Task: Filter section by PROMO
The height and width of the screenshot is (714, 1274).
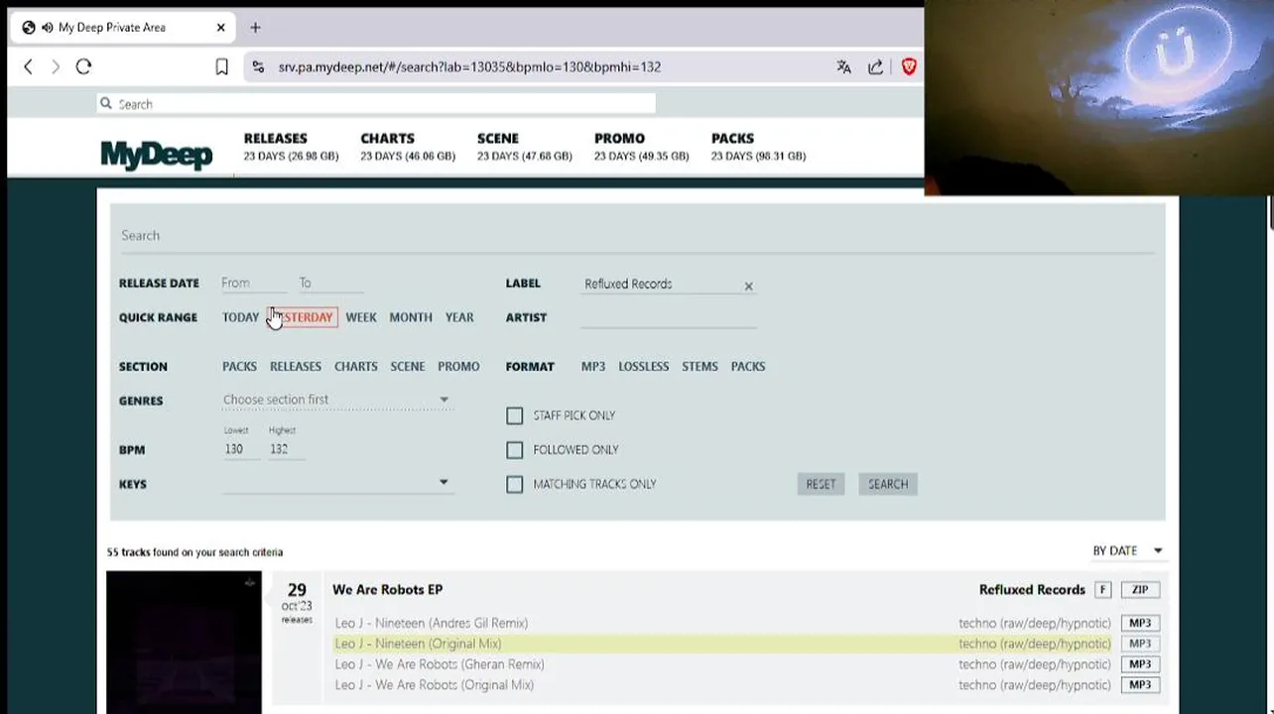Action: [x=458, y=366]
